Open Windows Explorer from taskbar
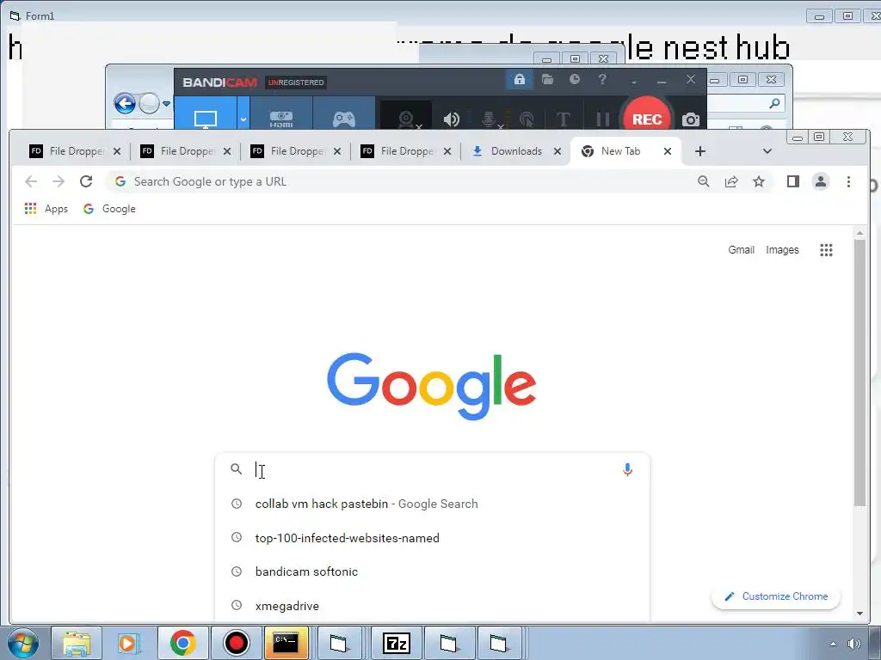 tap(77, 643)
